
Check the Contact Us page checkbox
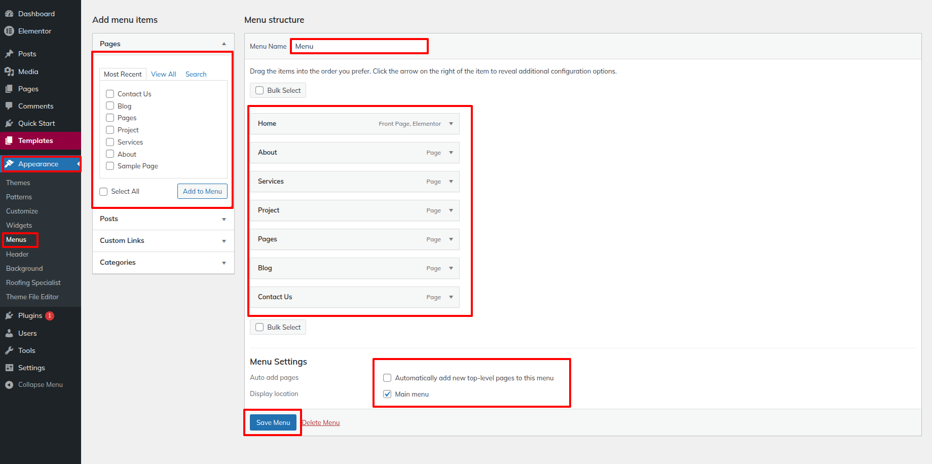[110, 94]
